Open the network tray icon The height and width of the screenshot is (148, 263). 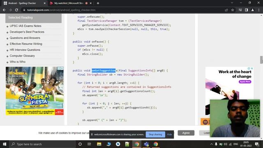point(230,144)
